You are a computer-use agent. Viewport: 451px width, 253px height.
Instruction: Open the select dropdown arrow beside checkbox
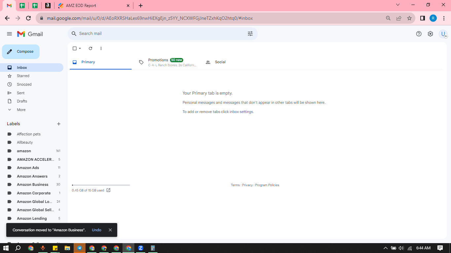(80, 48)
